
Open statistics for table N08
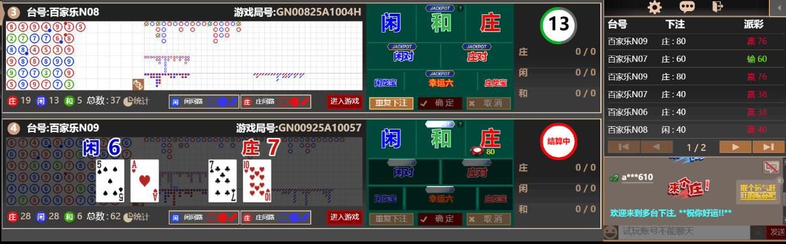point(136,101)
